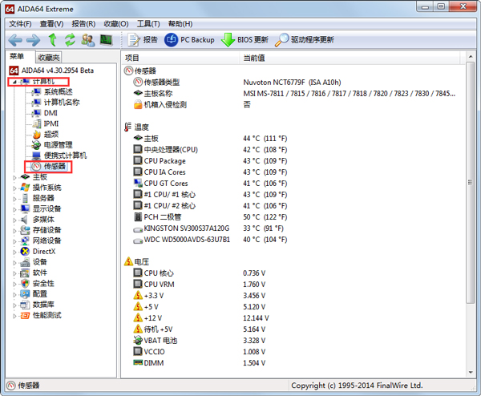The height and width of the screenshot is (396, 481).
Task: Click the BIOS 更新 toolbar button
Action: [x=245, y=40]
